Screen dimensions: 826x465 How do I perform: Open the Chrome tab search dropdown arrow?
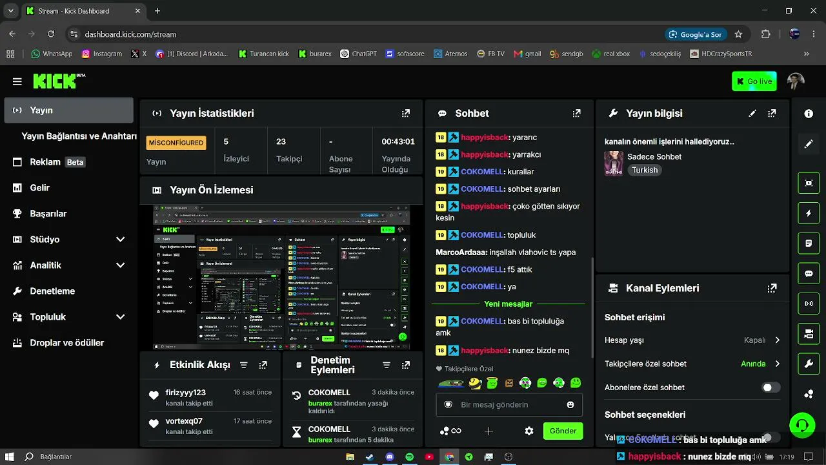click(x=11, y=11)
